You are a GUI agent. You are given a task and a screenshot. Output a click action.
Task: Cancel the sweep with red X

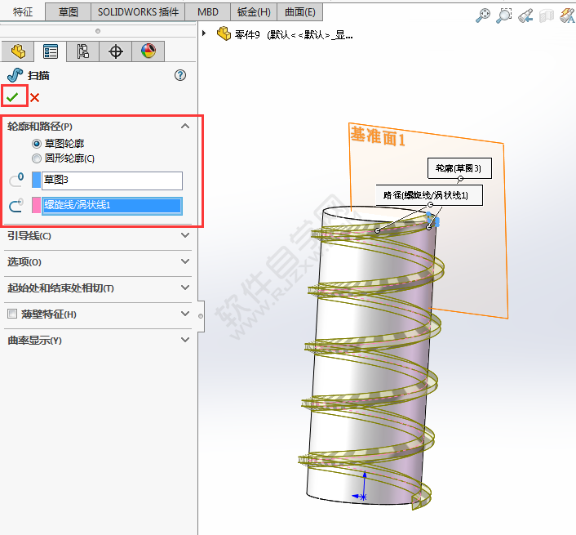pyautogui.click(x=34, y=97)
